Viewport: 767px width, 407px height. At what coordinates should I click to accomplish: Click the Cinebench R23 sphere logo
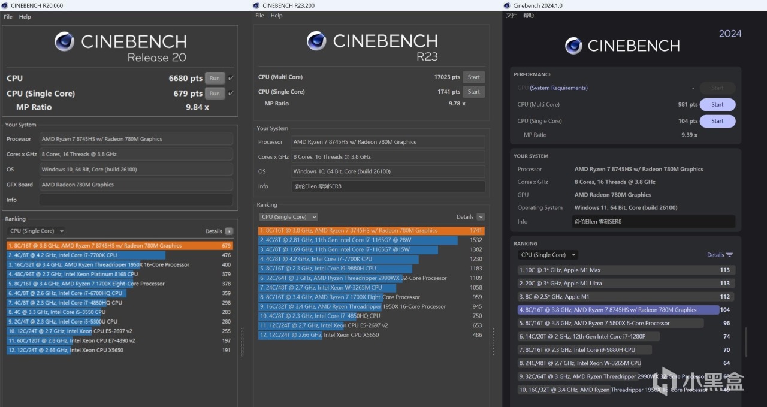coord(316,41)
